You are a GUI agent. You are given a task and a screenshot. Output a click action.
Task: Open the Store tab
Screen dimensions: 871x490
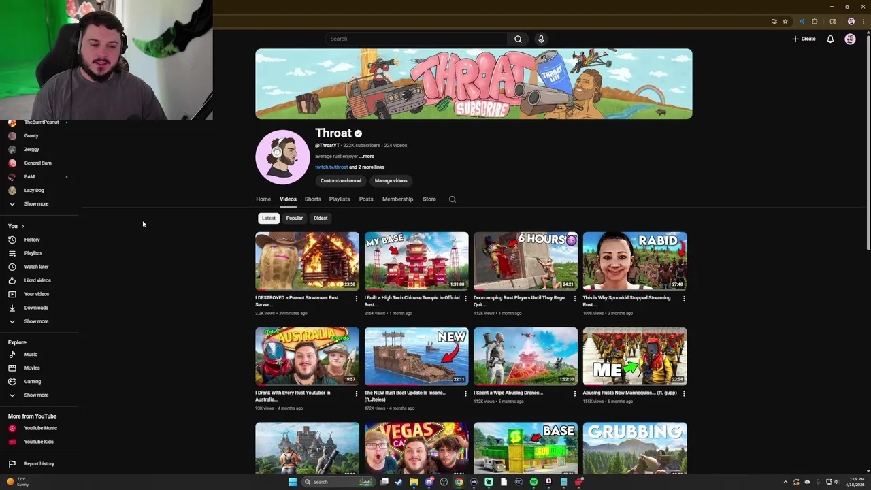(x=429, y=199)
